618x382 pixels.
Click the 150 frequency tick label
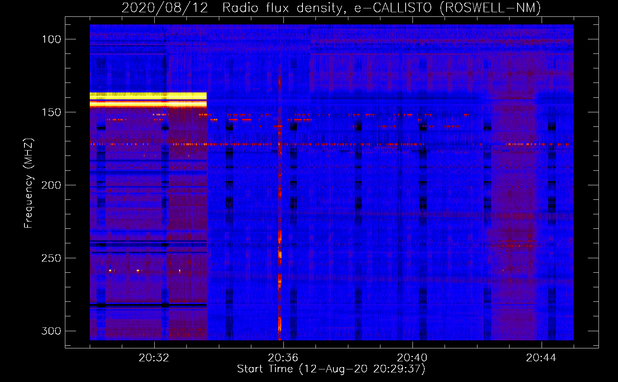click(x=52, y=112)
